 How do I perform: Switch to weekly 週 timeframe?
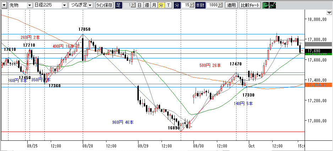146,5
